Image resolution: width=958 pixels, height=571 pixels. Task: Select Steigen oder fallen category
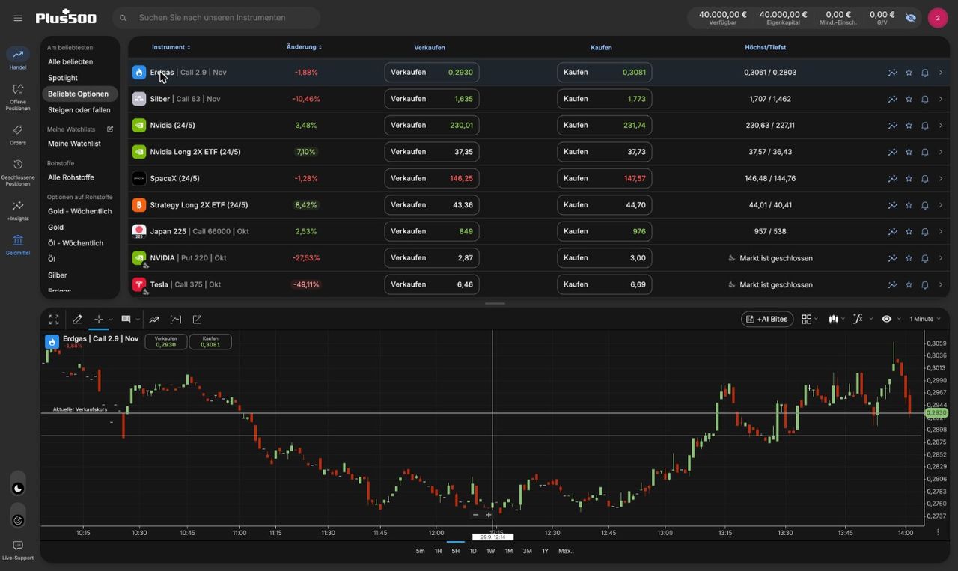click(x=79, y=110)
